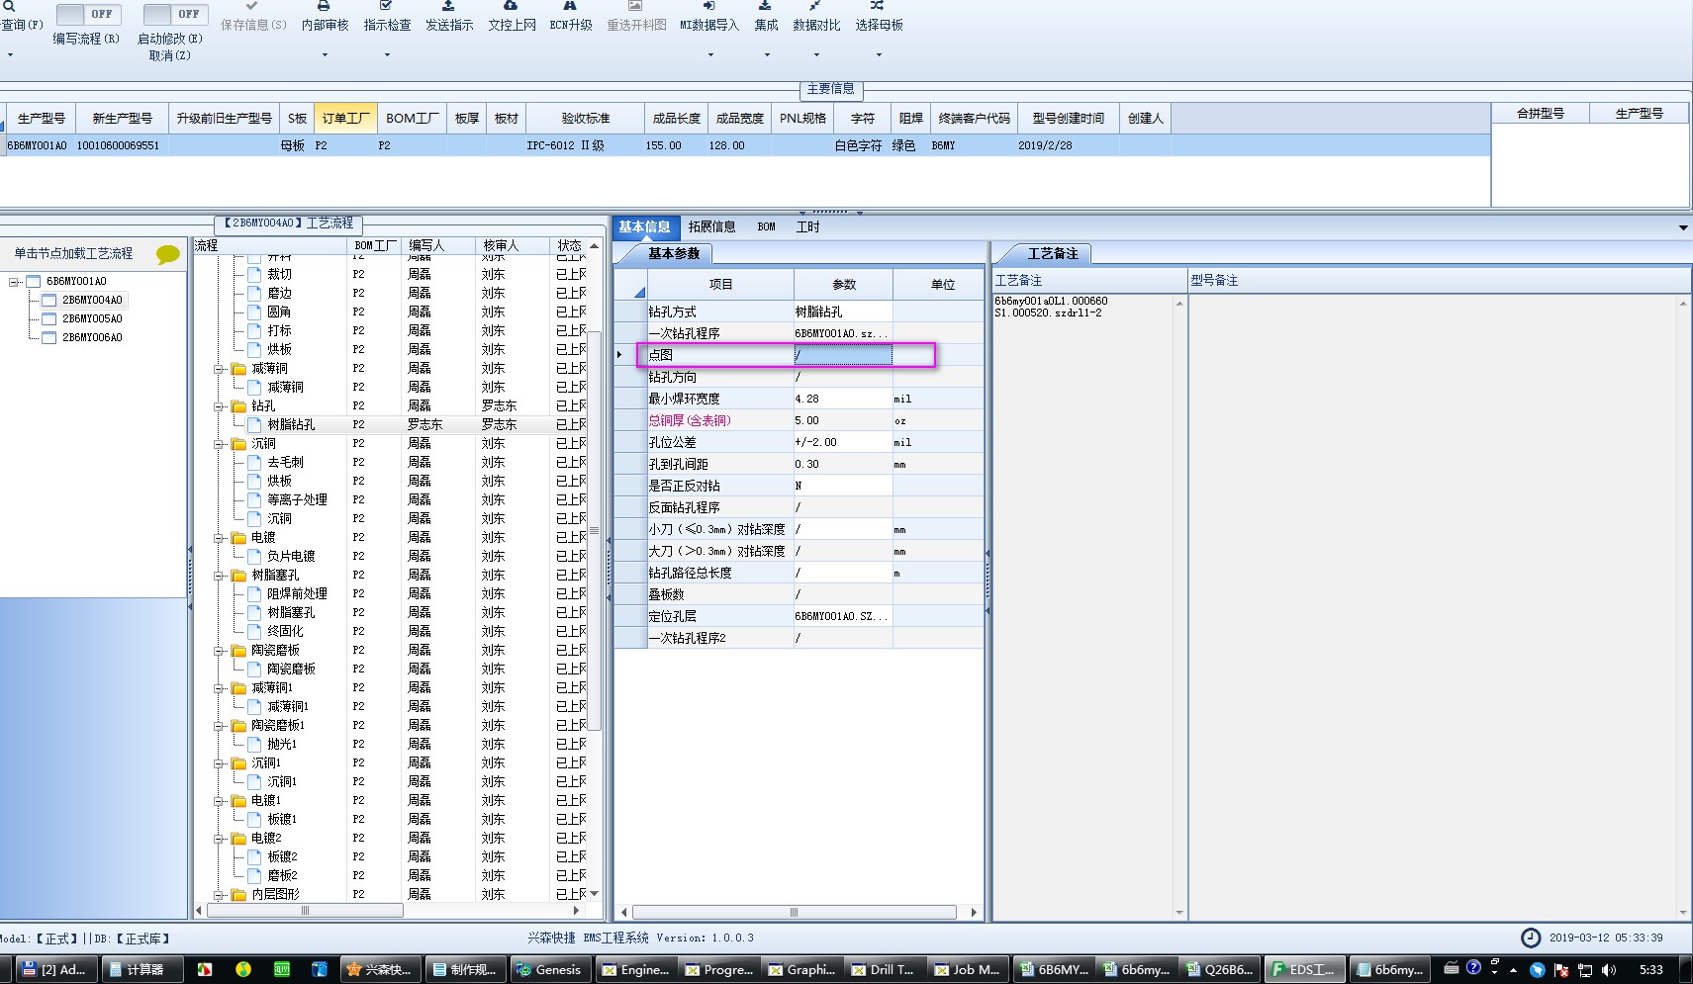Click the blue help icon in tray

click(x=1473, y=967)
